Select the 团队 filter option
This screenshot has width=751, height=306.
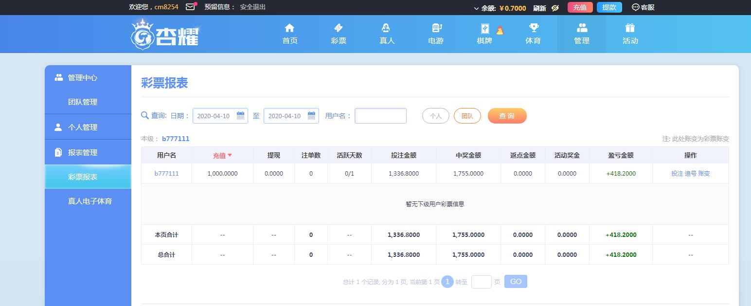click(x=467, y=116)
